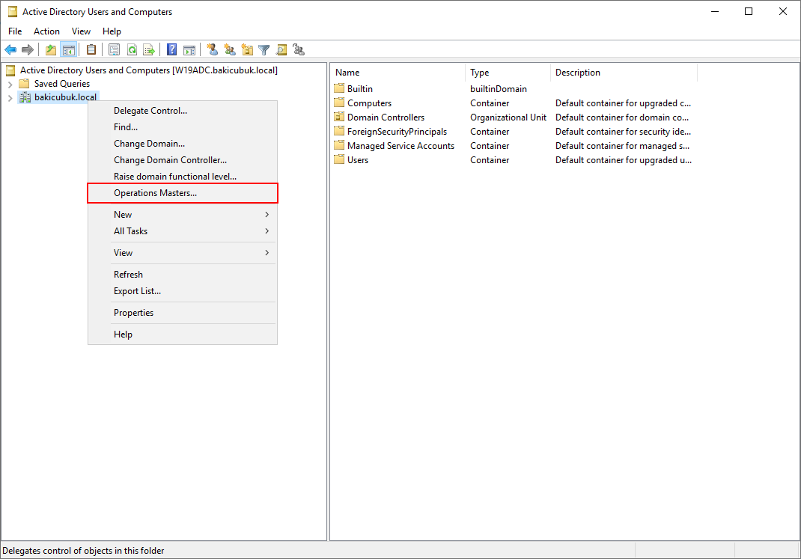Choose Refresh in the context menu
This screenshot has height=559, width=801.
pos(183,274)
